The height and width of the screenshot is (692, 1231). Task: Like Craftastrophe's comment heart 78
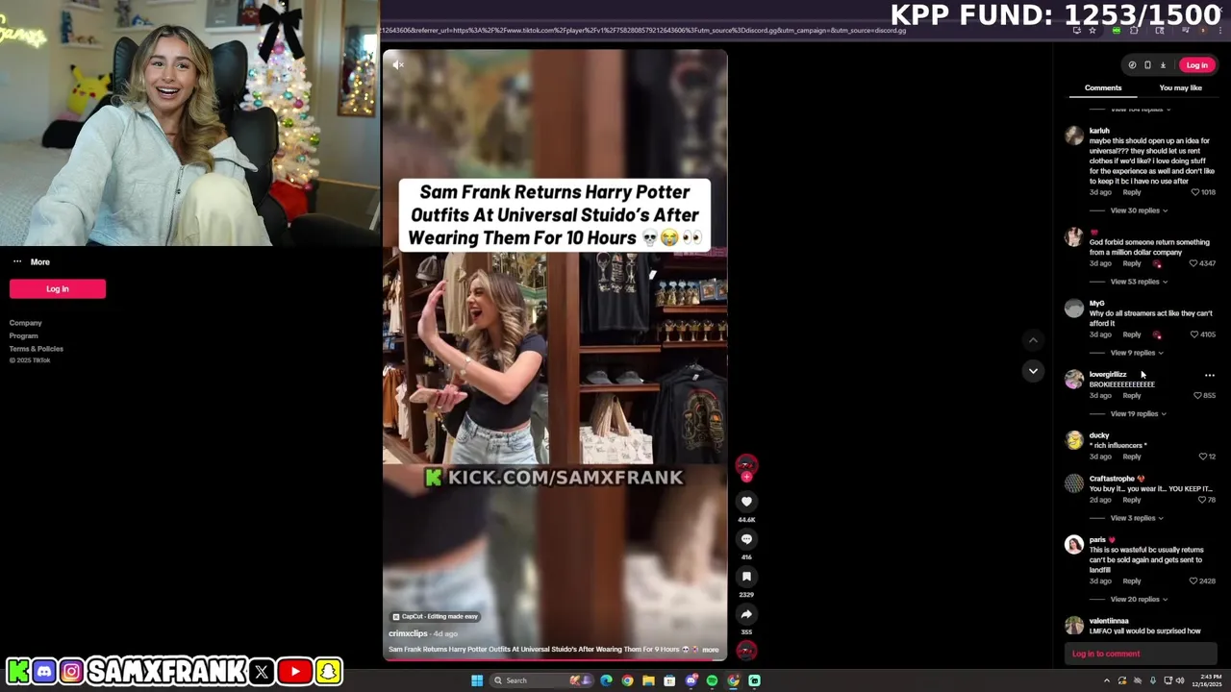1201,500
